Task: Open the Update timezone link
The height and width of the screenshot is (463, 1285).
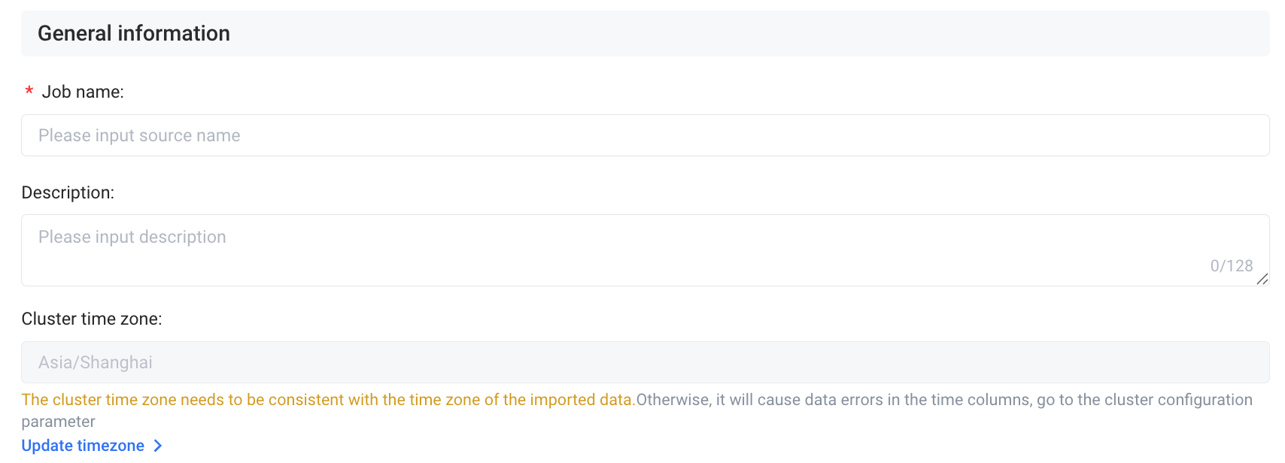Action: [83, 446]
